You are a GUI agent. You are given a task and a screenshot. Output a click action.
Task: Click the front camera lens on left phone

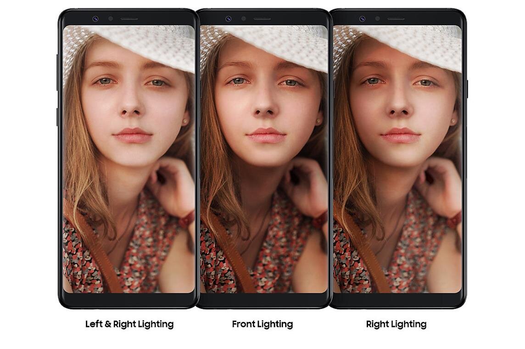point(95,19)
